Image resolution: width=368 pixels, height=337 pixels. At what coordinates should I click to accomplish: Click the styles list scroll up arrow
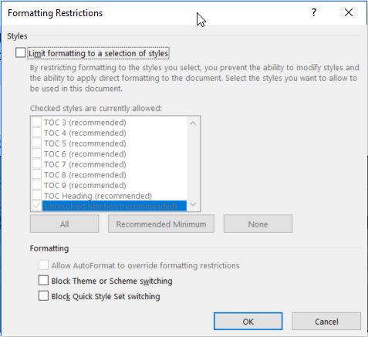tap(193, 123)
